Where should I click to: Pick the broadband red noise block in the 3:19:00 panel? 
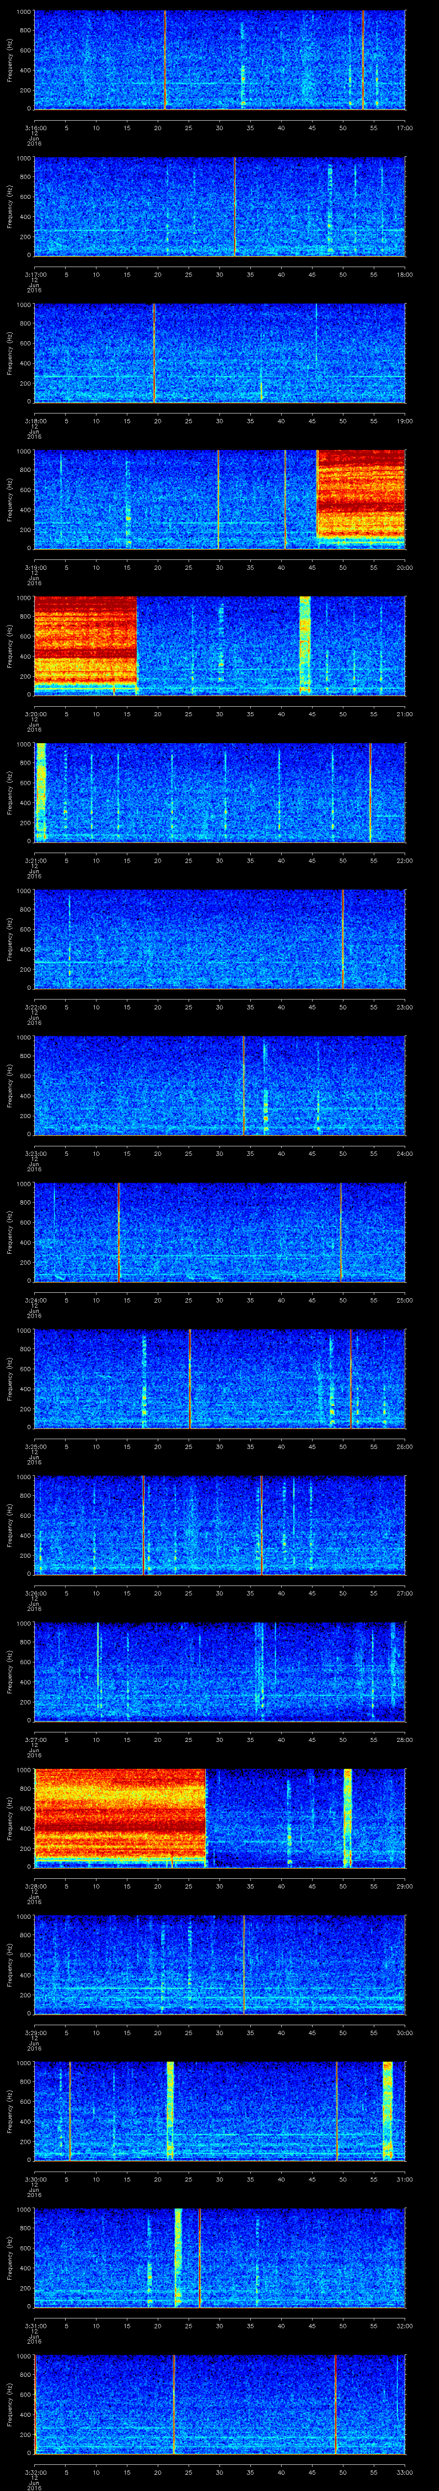click(x=361, y=495)
